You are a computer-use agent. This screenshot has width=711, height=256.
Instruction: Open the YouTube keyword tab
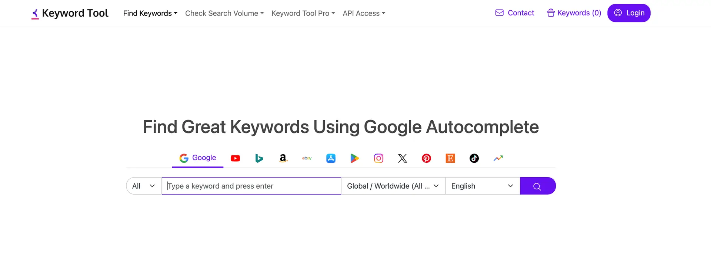coord(235,158)
